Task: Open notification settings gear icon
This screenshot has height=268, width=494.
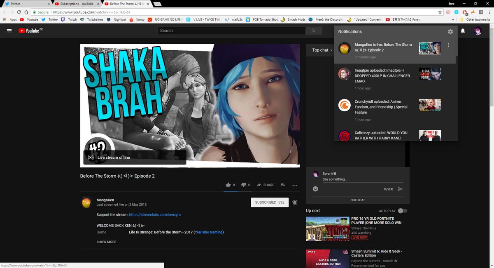Action: tap(450, 32)
